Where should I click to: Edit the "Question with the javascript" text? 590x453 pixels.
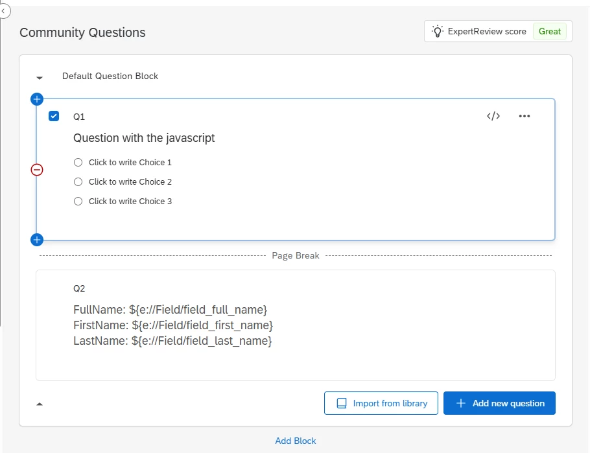point(144,138)
